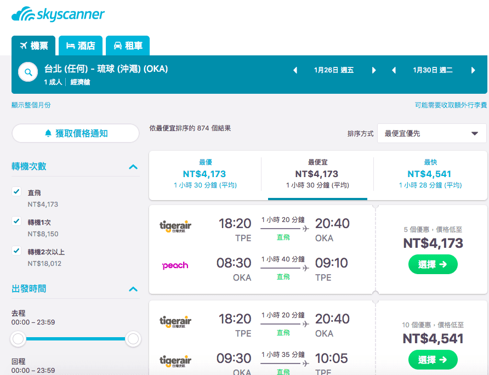
Task: Open the search magnifier icon
Action: point(28,72)
